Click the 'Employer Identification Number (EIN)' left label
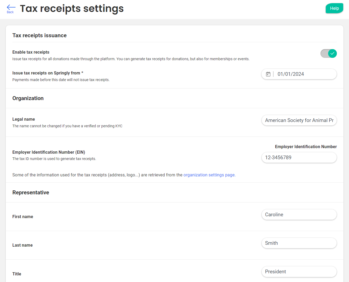 point(49,152)
